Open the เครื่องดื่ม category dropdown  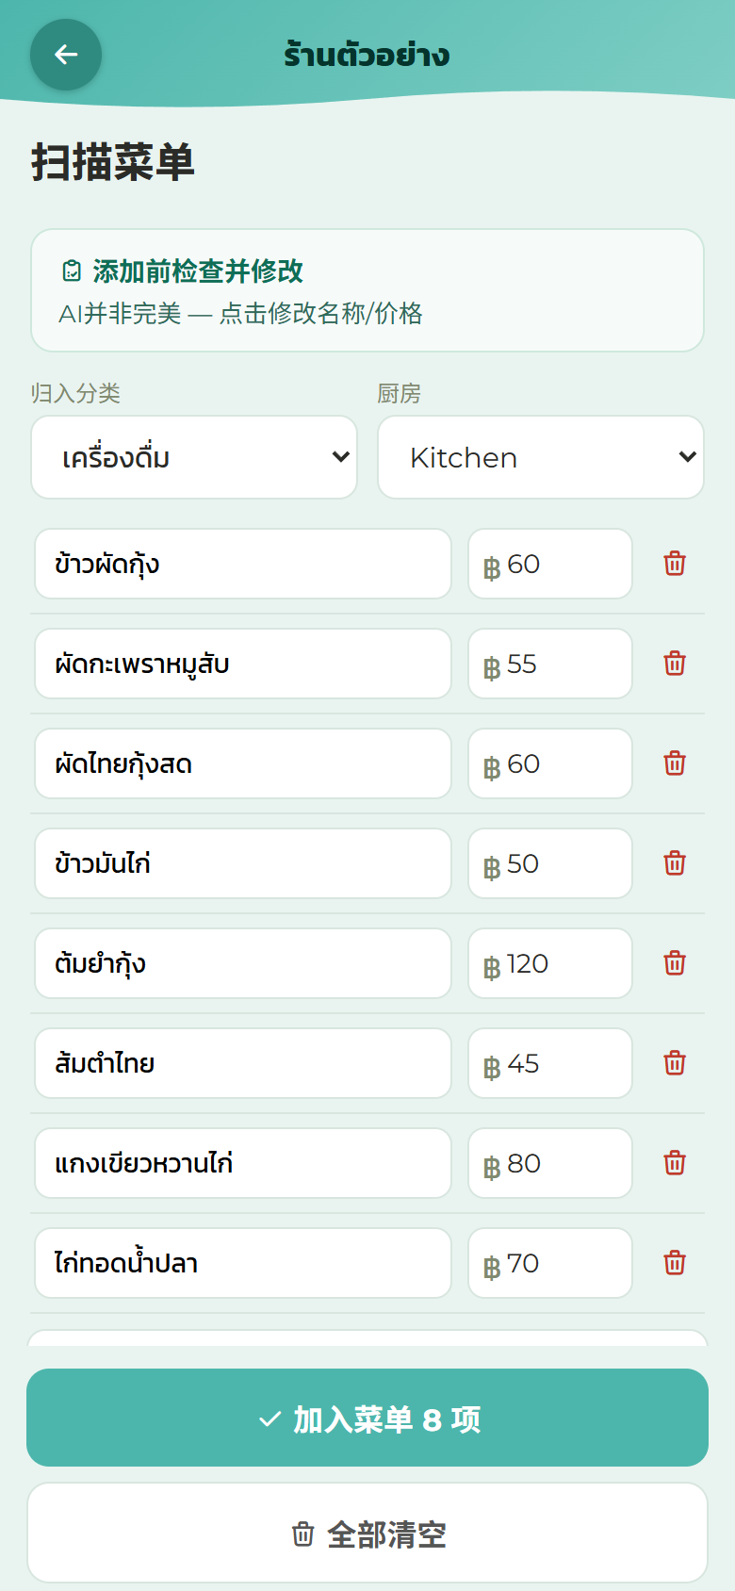pyautogui.click(x=194, y=457)
